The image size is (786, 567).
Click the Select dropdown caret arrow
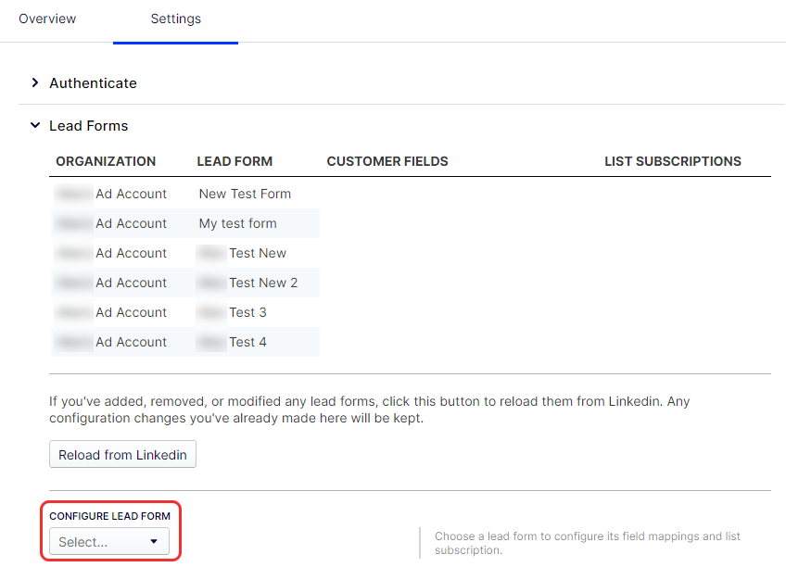154,542
